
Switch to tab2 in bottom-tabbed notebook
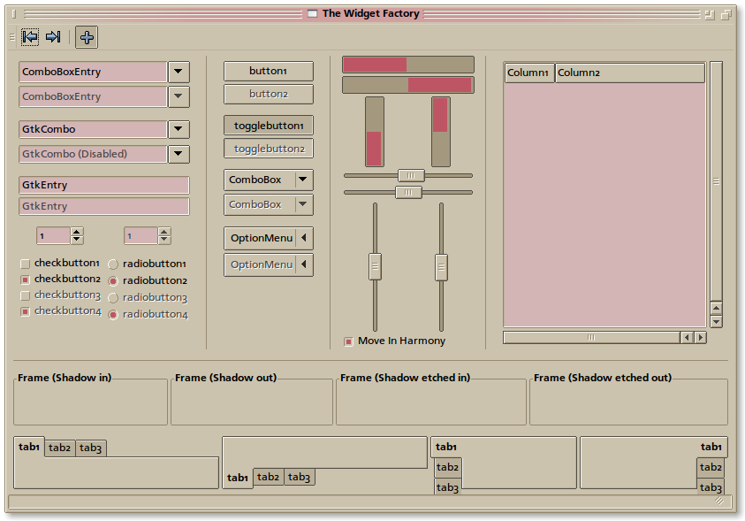point(268,477)
